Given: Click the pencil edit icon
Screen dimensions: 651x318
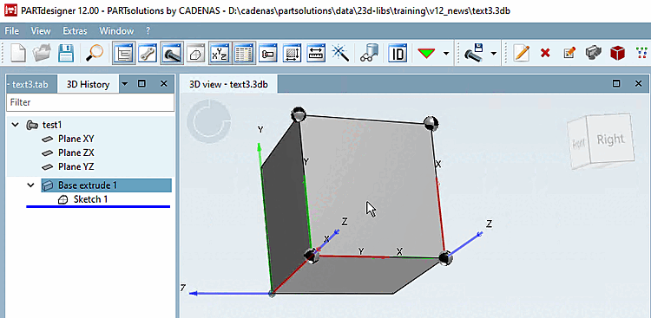Looking at the screenshot, I should point(521,54).
